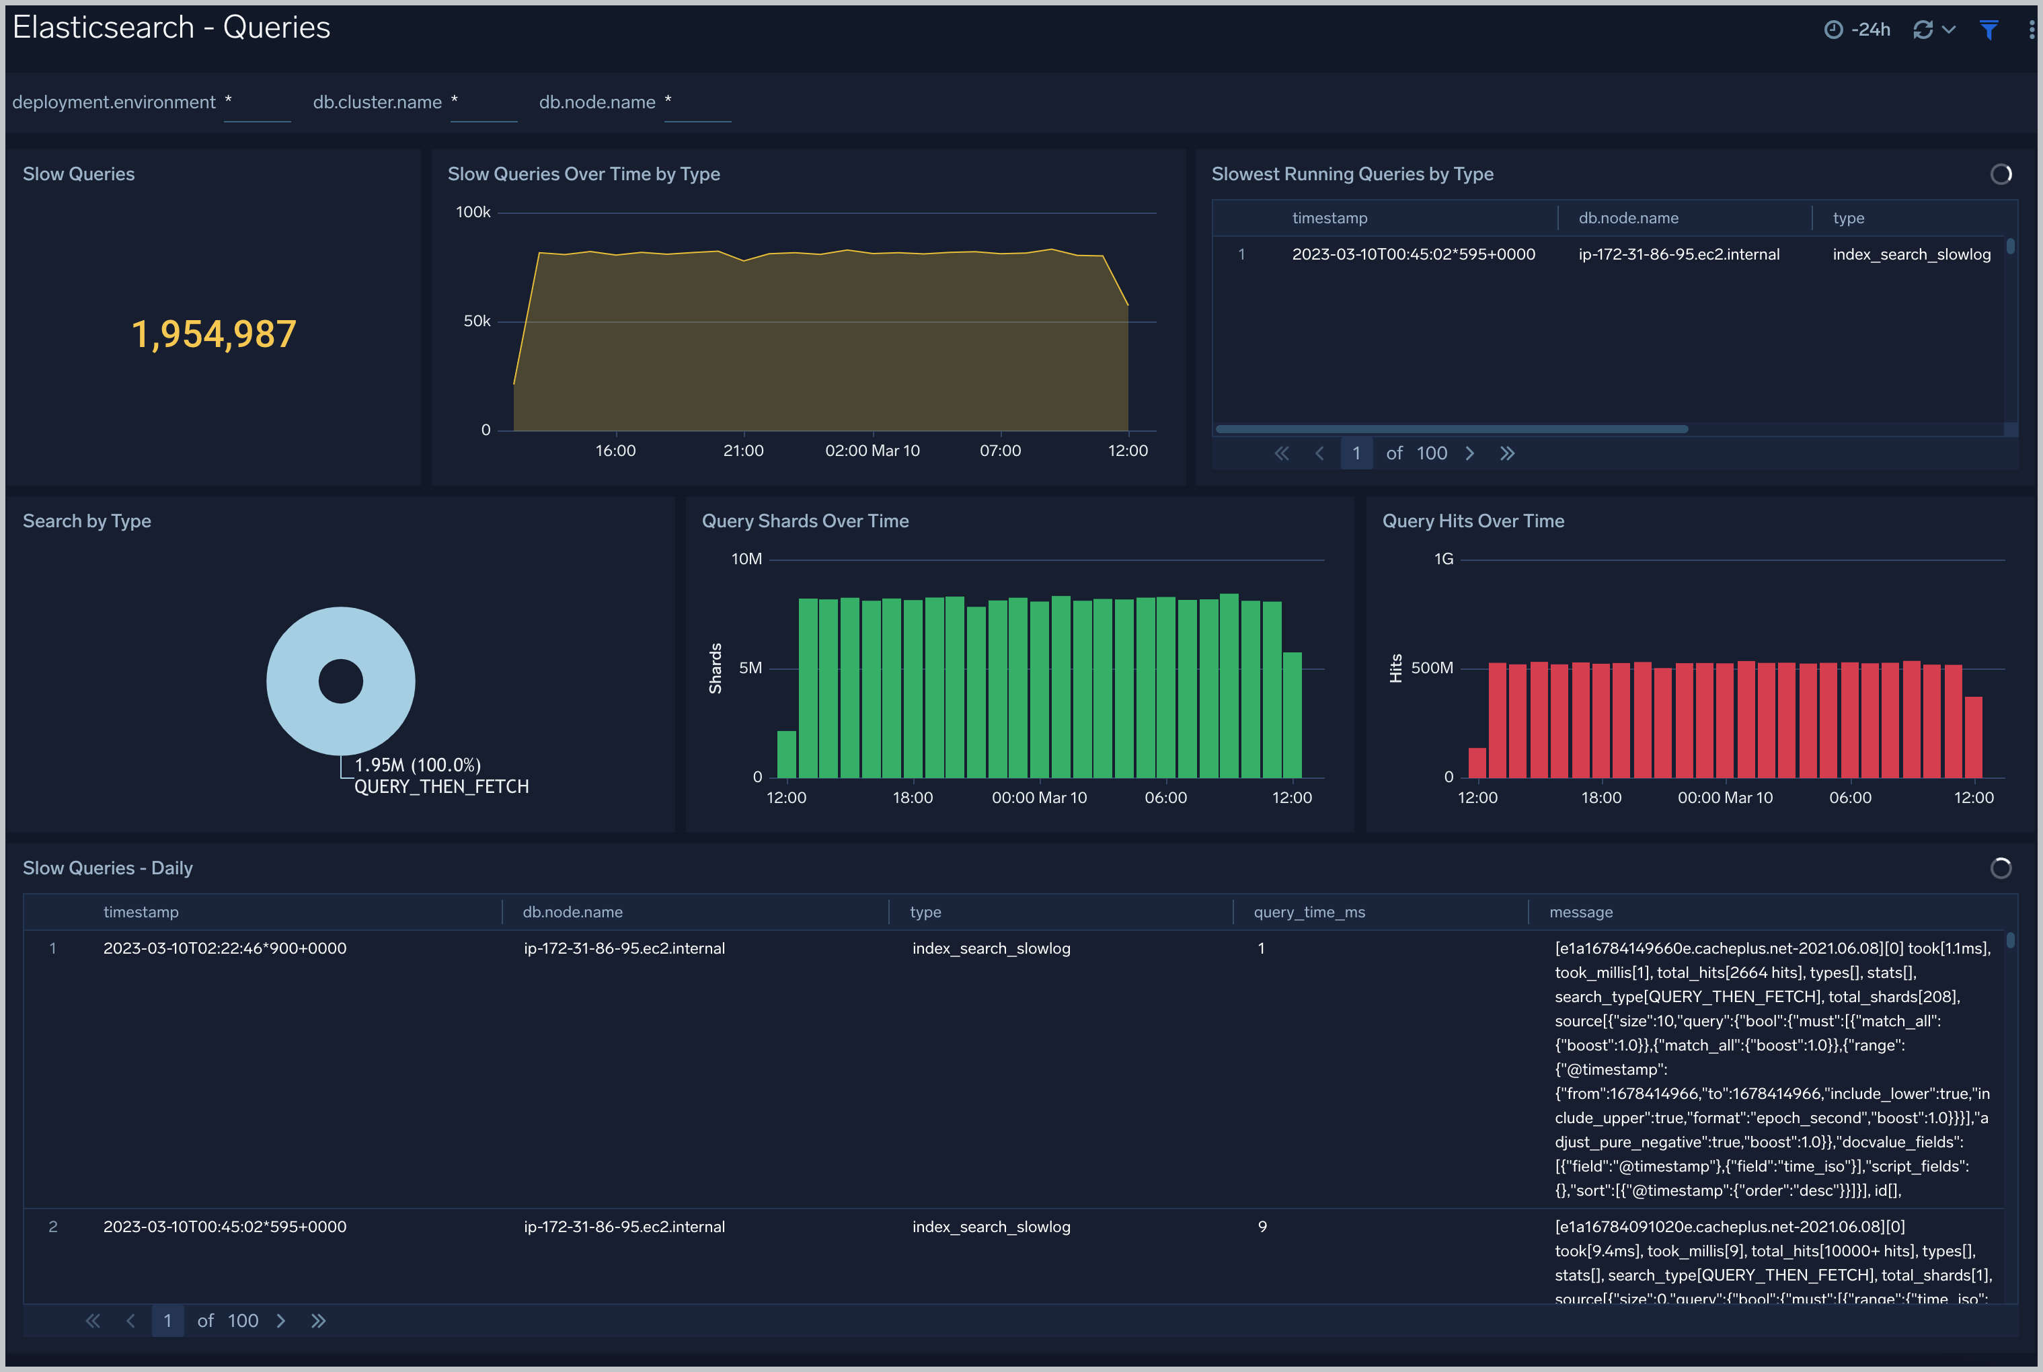This screenshot has width=2043, height=1372.
Task: Click the loading spinner in Slow Queries - Daily panel
Action: click(x=2000, y=868)
